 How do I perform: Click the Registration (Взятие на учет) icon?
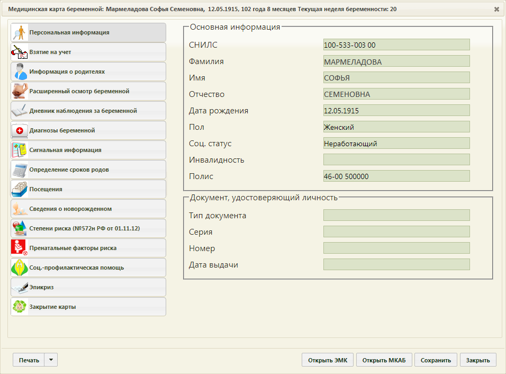(x=20, y=52)
